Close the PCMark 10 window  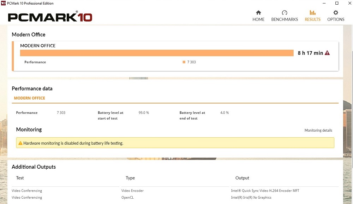click(x=349, y=3)
